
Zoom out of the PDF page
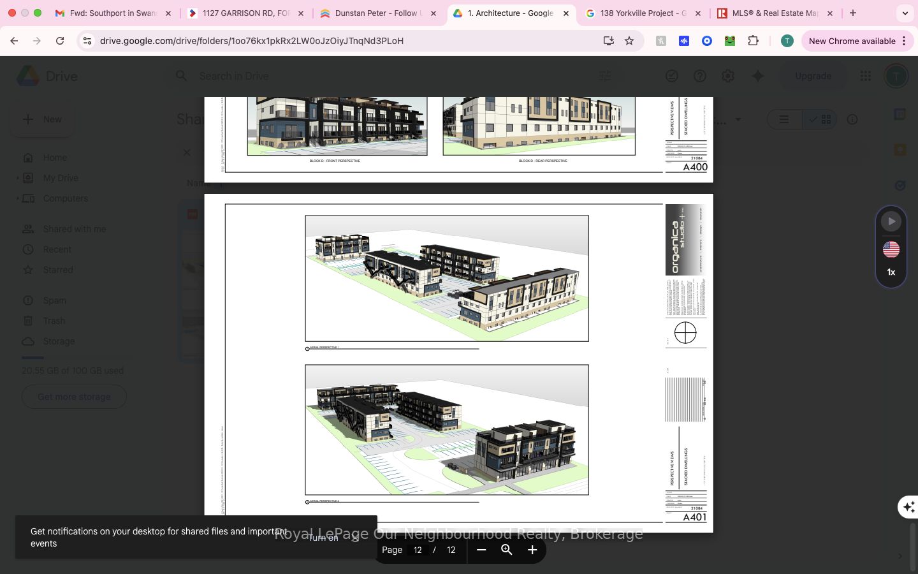click(x=481, y=550)
